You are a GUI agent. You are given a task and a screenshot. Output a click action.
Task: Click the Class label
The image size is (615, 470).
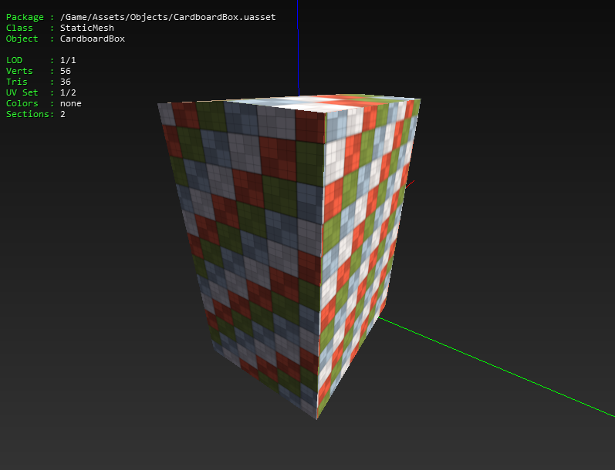tap(19, 28)
